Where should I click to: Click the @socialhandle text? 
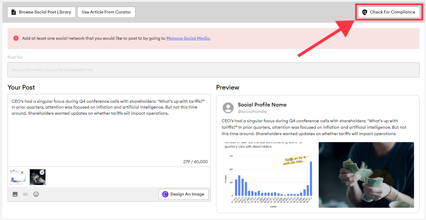252,111
